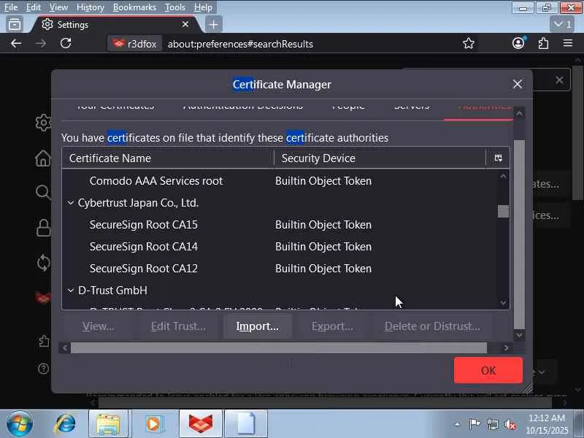Show hidden tray icons arrow
This screenshot has height=438, width=584.
[458, 424]
